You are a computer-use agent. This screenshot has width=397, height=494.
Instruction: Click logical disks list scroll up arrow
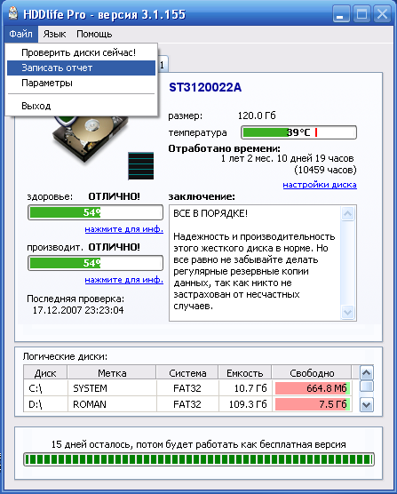tap(367, 373)
